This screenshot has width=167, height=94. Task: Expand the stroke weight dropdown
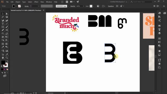[x=39, y=6]
